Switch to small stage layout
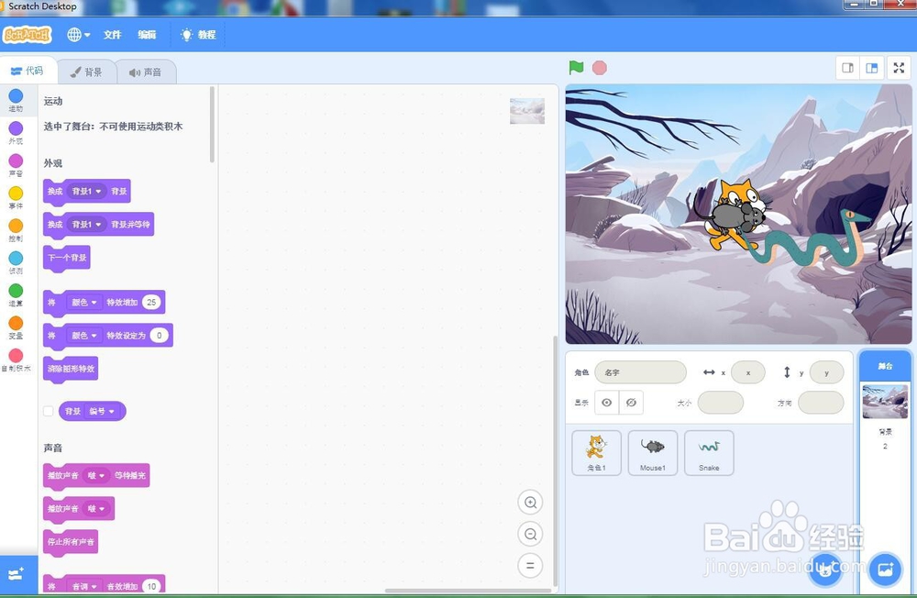This screenshot has width=917, height=598. click(847, 68)
